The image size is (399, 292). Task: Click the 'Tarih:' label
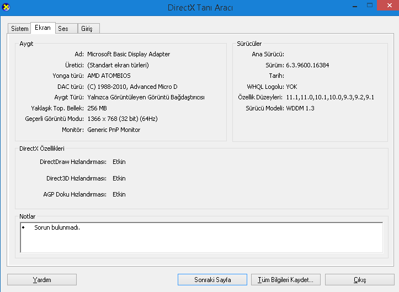(276, 76)
